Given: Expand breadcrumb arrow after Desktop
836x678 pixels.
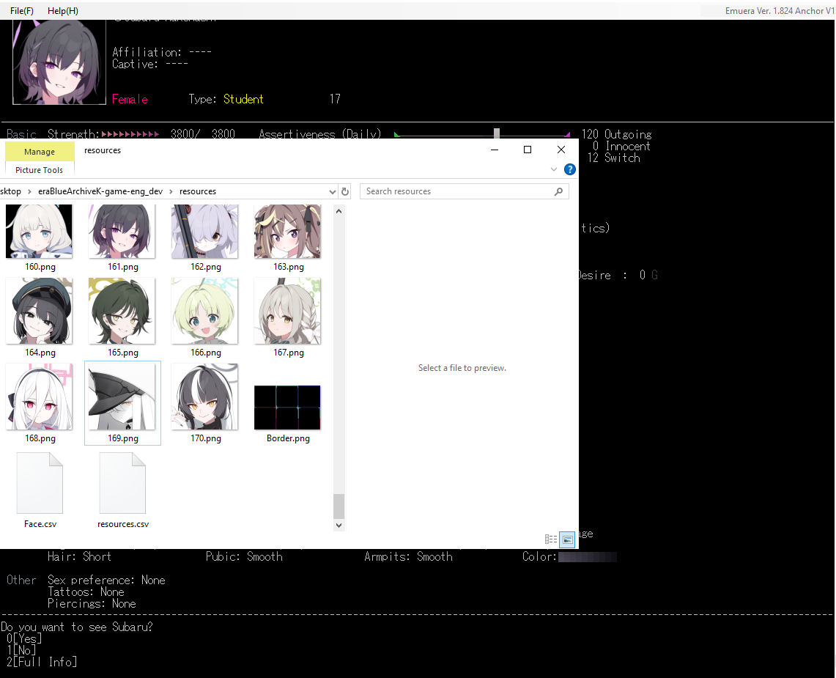Looking at the screenshot, I should (x=29, y=191).
